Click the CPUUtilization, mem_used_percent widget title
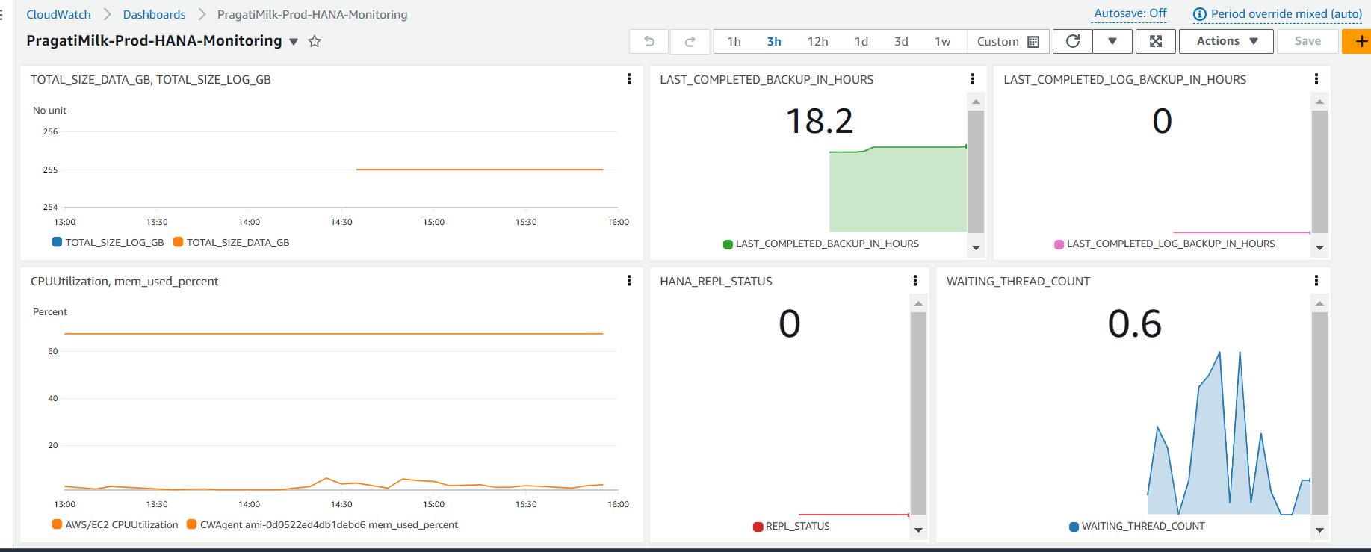This screenshot has width=1371, height=552. click(x=124, y=281)
